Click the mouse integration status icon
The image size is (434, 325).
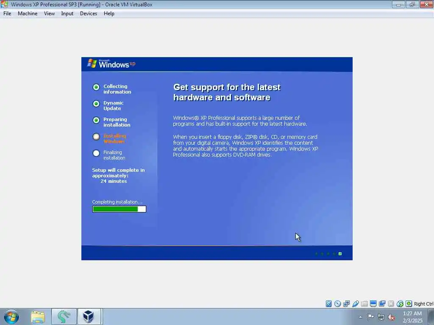[400, 304]
